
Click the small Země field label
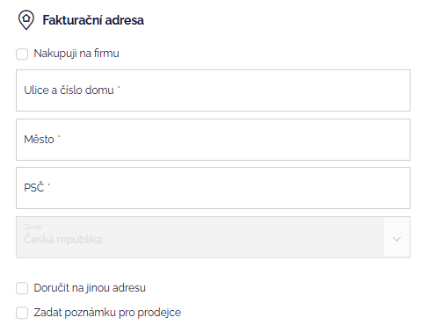click(x=33, y=227)
